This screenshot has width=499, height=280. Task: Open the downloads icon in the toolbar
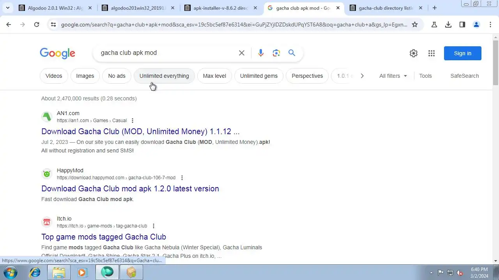(x=448, y=24)
